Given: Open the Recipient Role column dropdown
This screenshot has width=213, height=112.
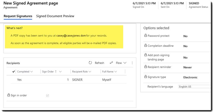Looking at the screenshot, I should click(90, 72).
